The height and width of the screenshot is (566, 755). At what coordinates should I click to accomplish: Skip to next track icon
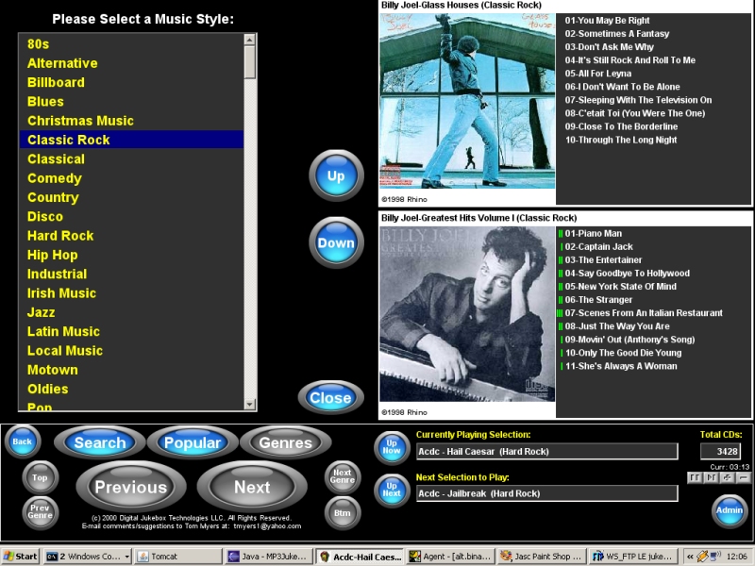click(x=711, y=477)
